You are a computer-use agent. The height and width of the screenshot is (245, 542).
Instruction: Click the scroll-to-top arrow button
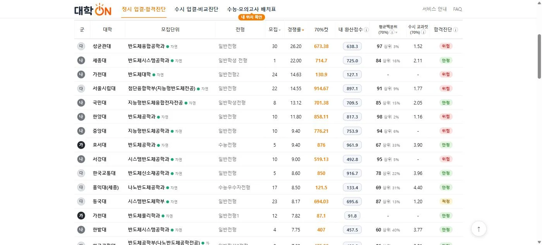[x=479, y=229]
